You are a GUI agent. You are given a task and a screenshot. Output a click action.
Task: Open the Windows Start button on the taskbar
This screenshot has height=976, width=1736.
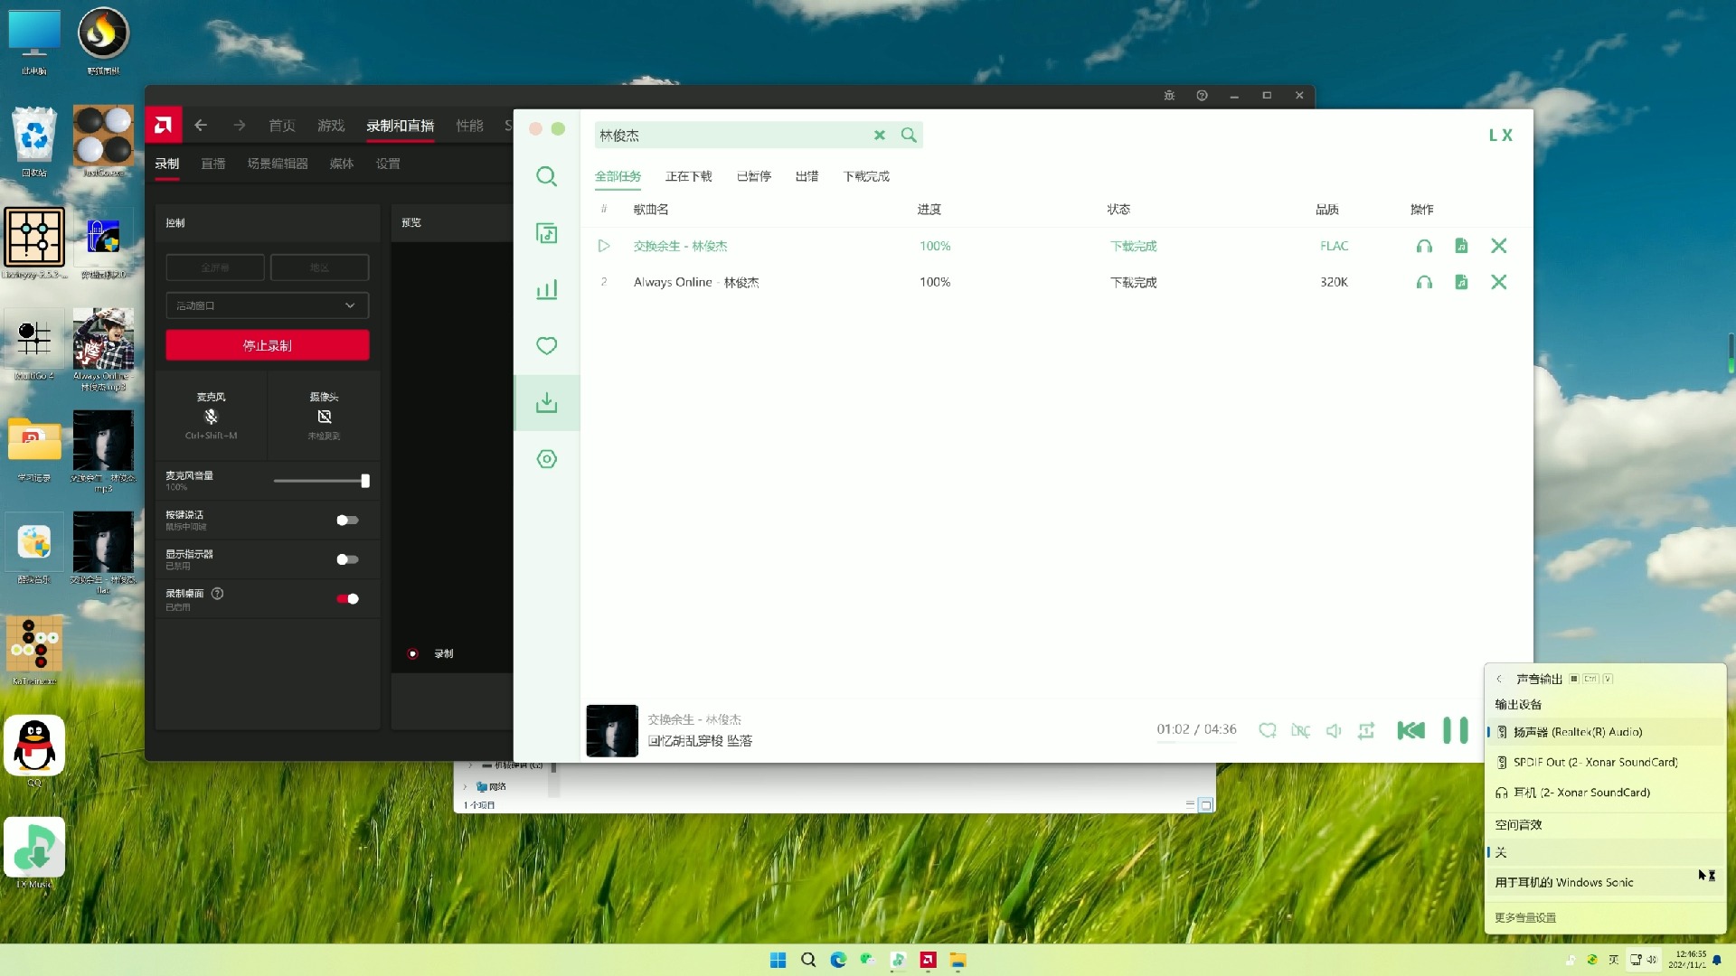click(778, 960)
